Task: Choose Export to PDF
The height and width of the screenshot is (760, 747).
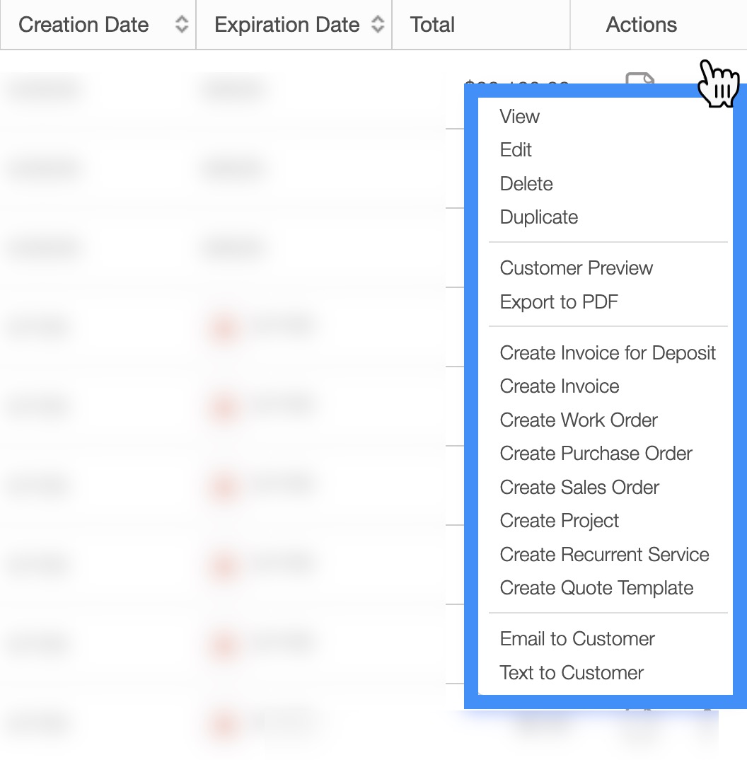Action: 559,302
